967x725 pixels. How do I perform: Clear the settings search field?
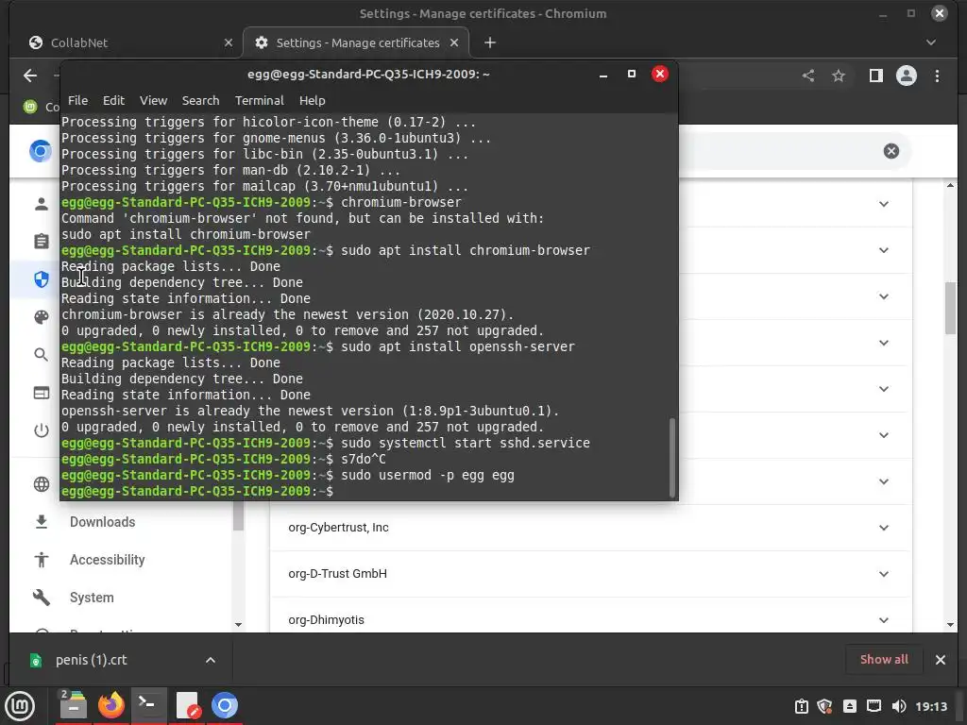891,151
